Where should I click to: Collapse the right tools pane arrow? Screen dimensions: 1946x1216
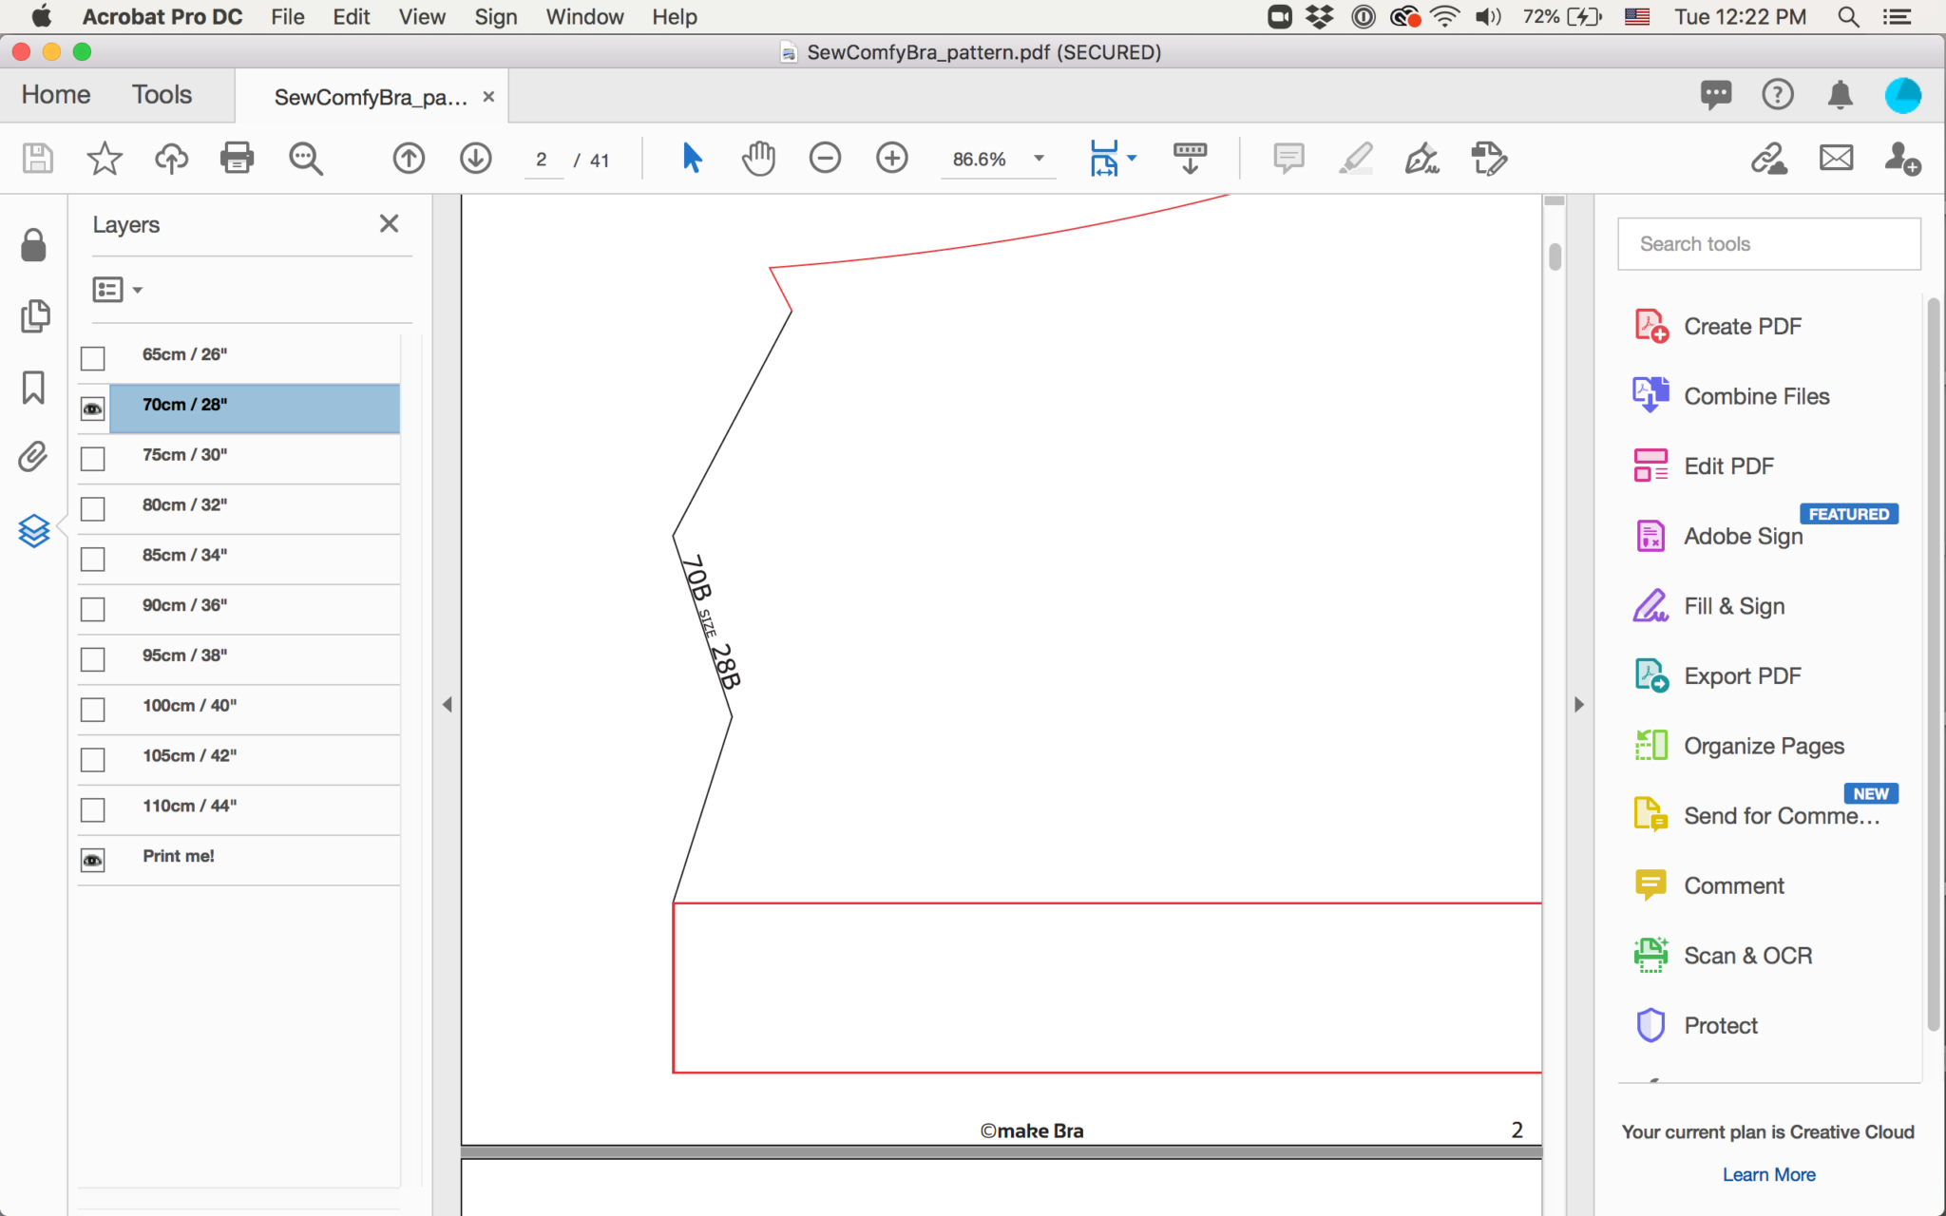click(x=1578, y=705)
